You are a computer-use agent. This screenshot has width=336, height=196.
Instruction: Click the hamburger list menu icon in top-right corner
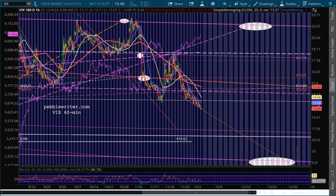click(x=331, y=4)
